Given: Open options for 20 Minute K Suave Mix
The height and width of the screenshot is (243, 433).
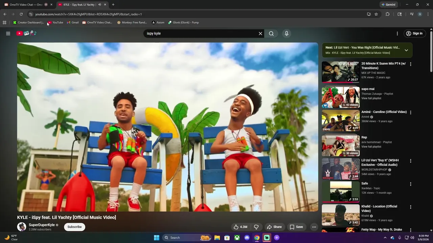Looking at the screenshot, I should point(411,64).
